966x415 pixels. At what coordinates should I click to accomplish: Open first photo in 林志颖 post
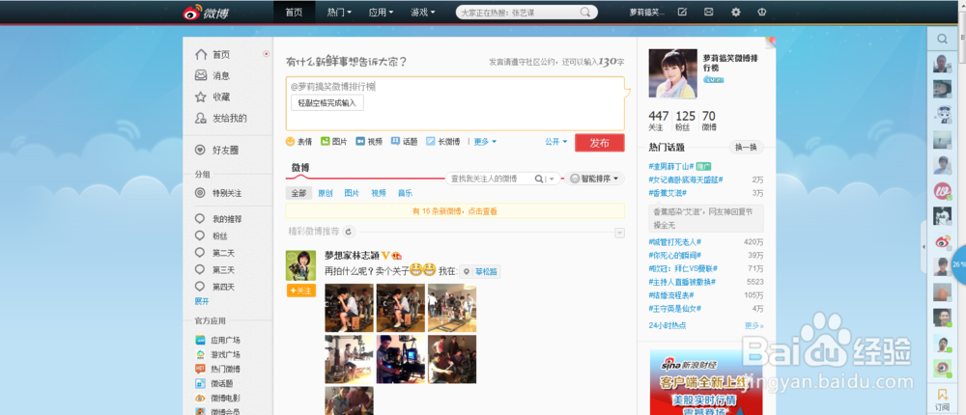pos(349,308)
